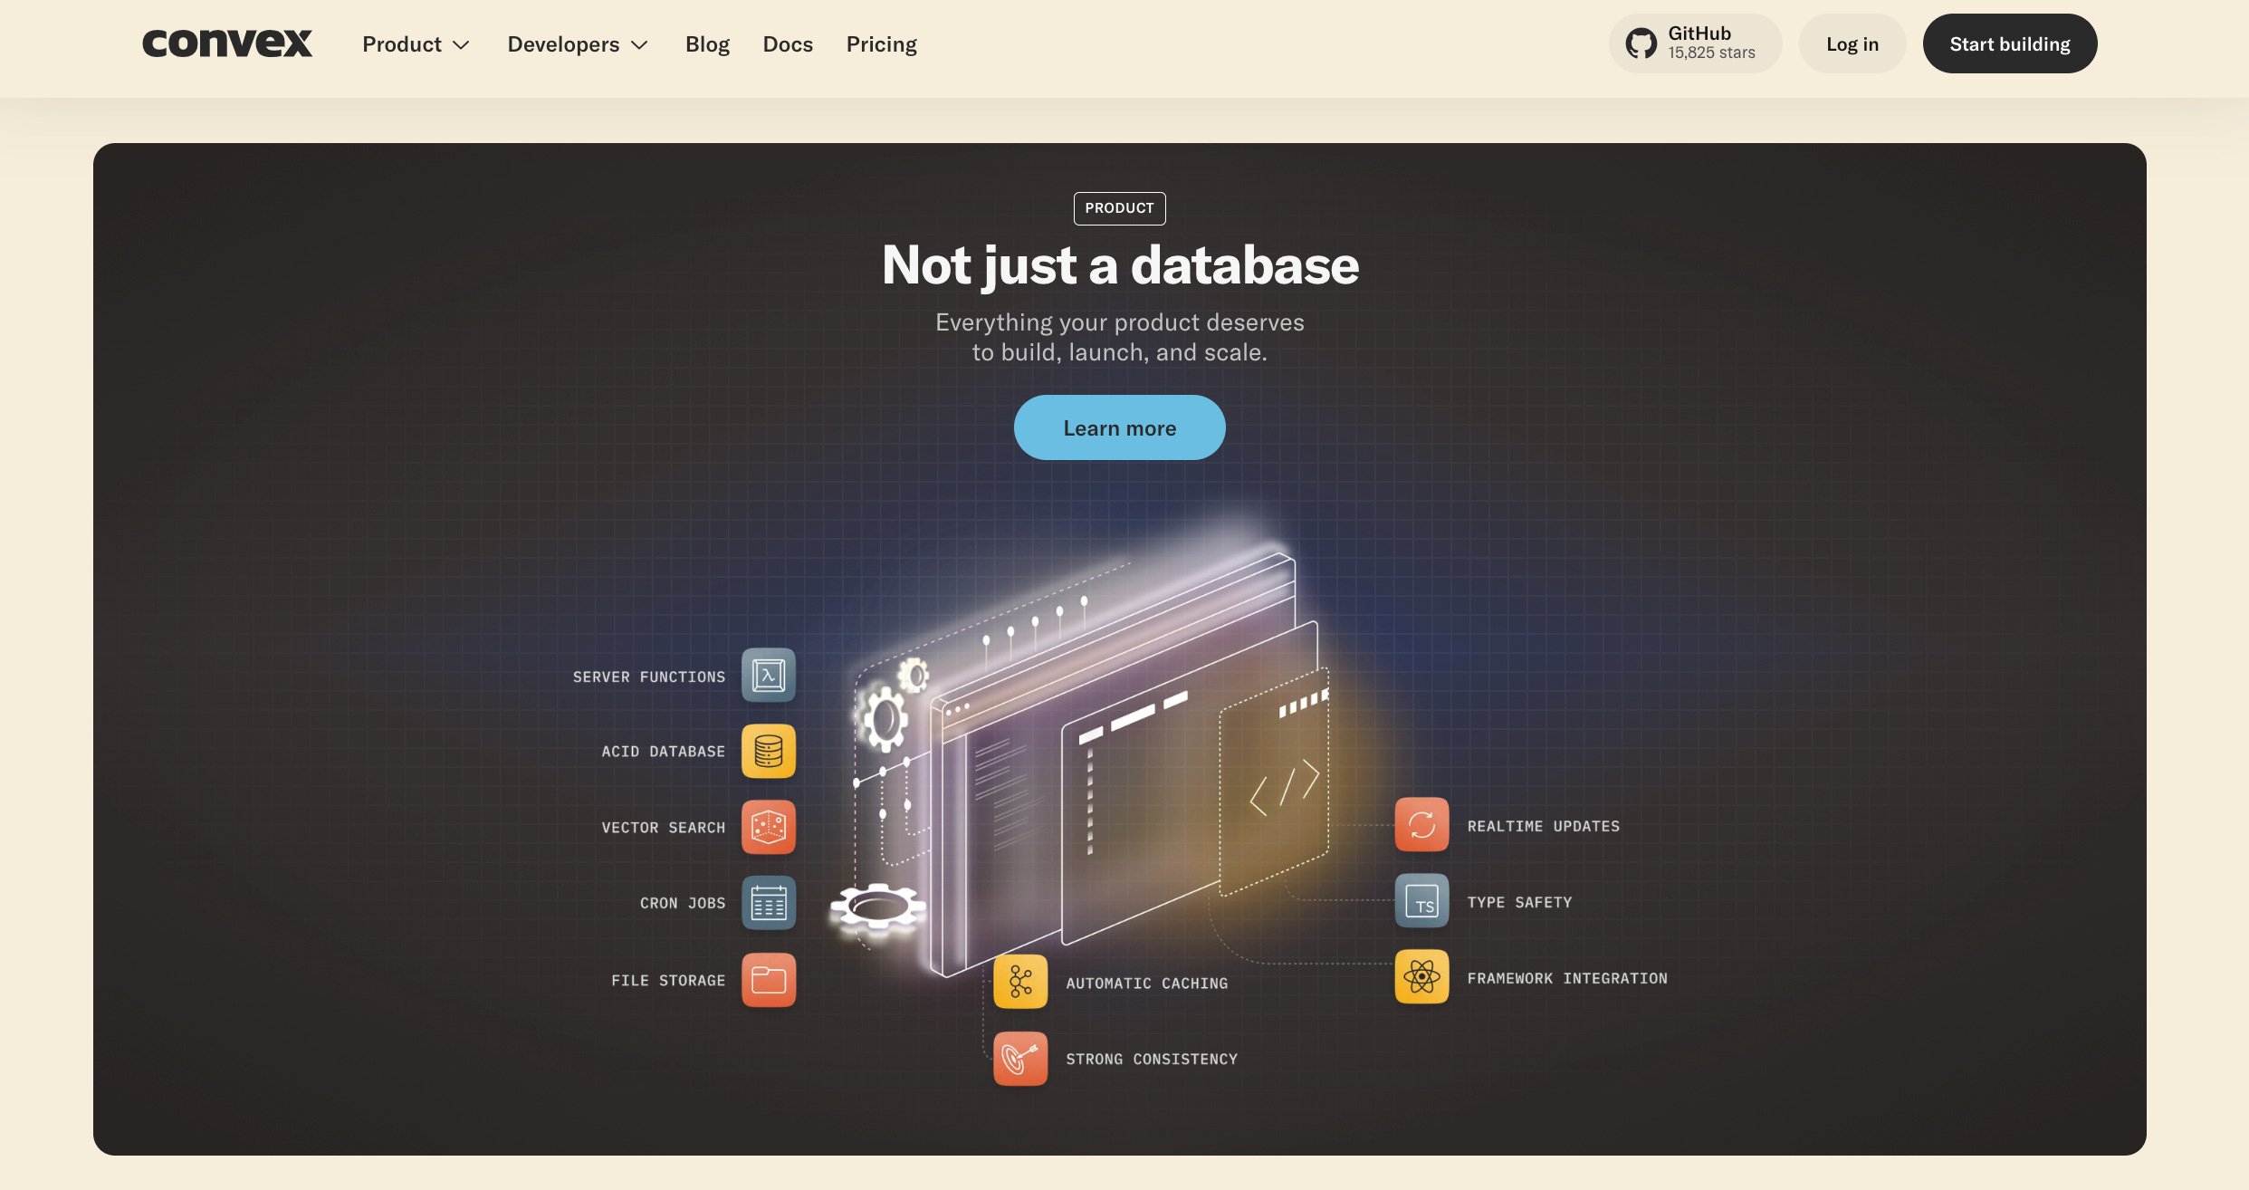Go to the Docs page
The image size is (2249, 1190).
click(788, 44)
